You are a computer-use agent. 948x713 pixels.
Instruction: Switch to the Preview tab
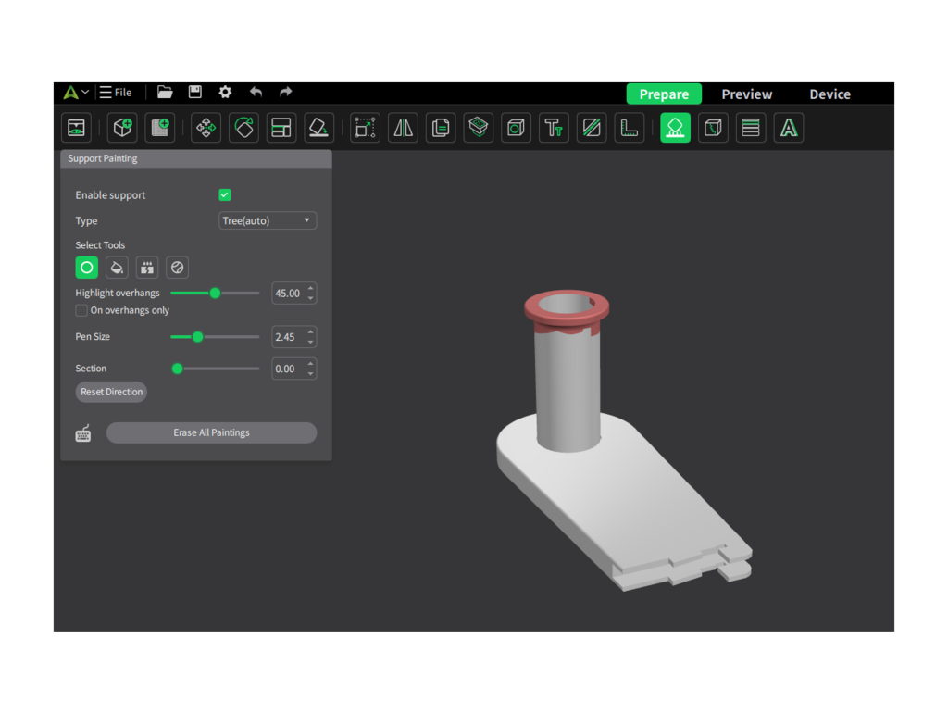[x=747, y=94]
